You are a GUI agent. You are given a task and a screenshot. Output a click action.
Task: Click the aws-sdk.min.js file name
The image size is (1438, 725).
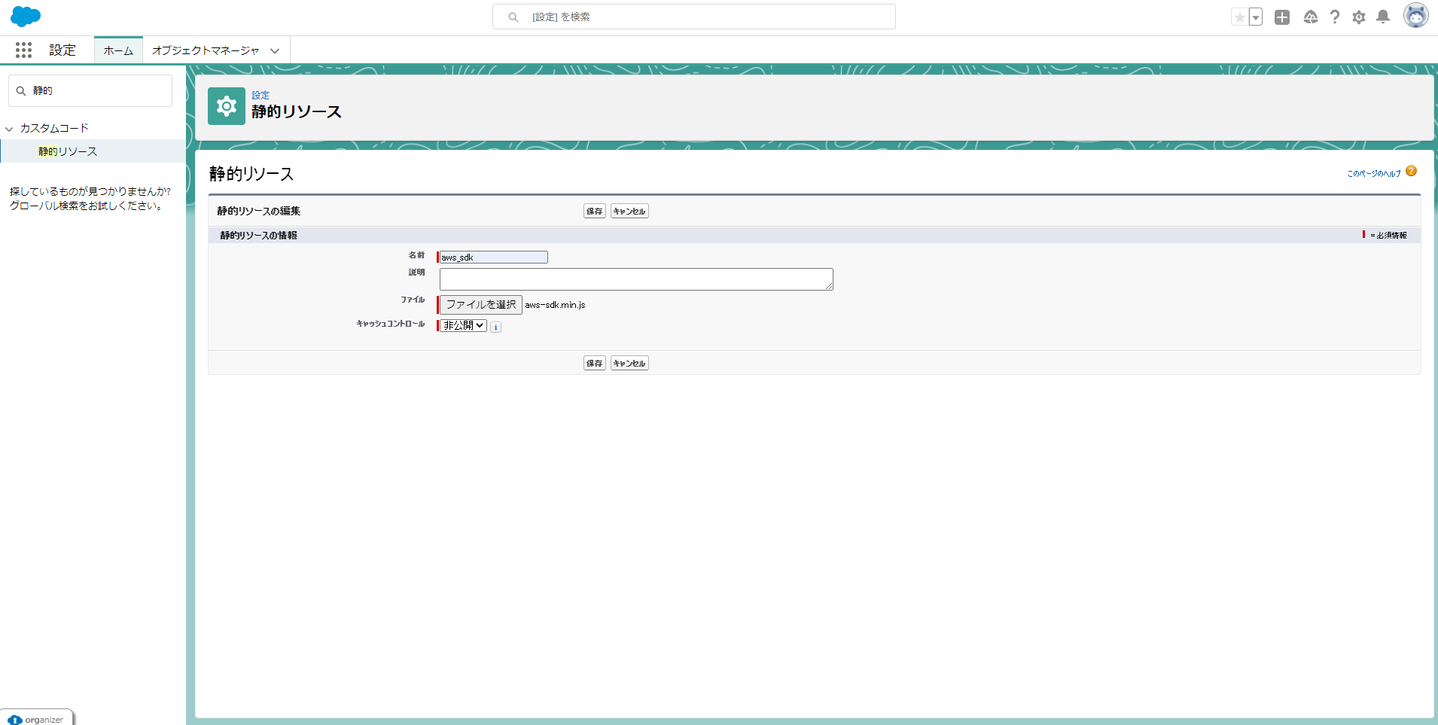[555, 305]
